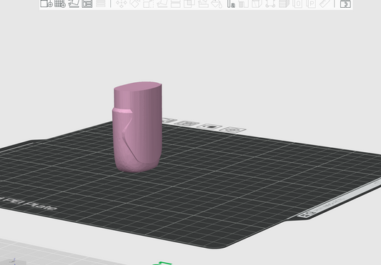Select the Move tool arrows icon
This screenshot has width=381, height=265.
(121, 4)
